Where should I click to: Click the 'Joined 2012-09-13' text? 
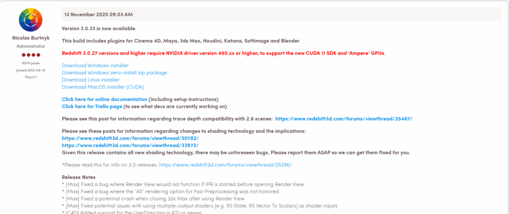pyautogui.click(x=31, y=70)
